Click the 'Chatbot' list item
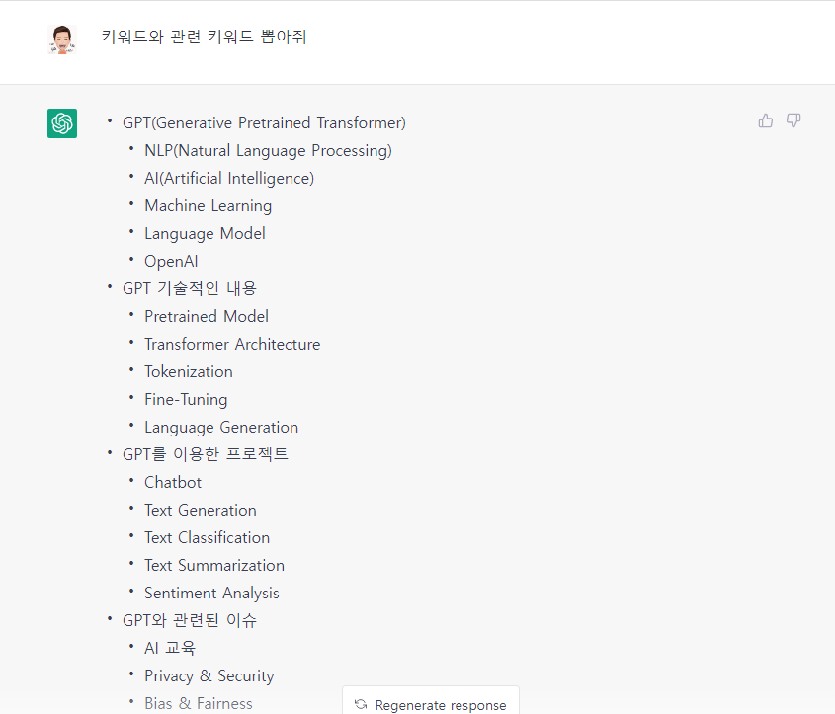 [x=173, y=483]
